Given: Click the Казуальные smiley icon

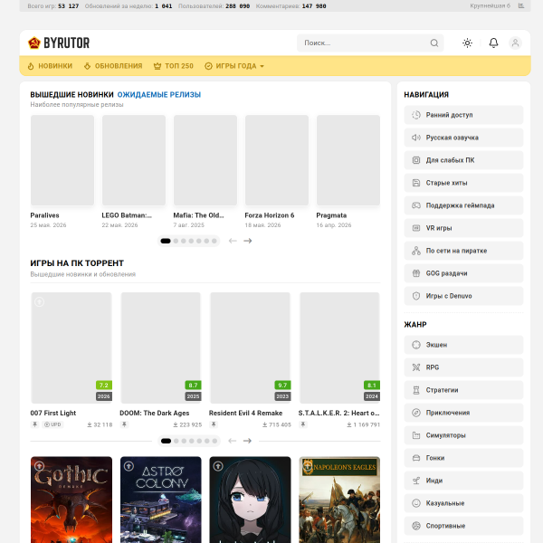Looking at the screenshot, I should click(x=416, y=503).
